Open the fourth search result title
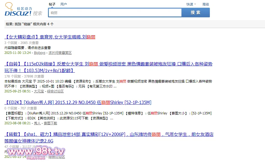265x162 pixels. (109, 134)
